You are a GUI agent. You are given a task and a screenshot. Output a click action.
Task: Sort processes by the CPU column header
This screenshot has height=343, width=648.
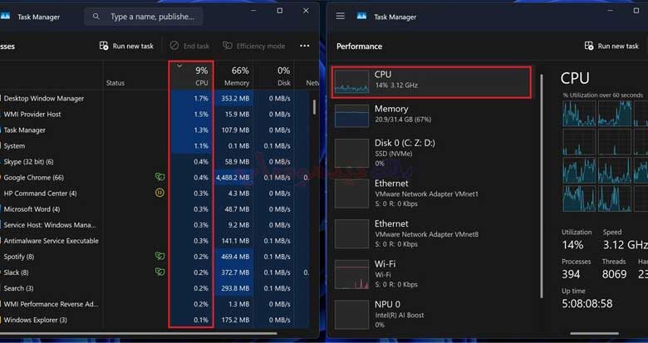pyautogui.click(x=191, y=76)
